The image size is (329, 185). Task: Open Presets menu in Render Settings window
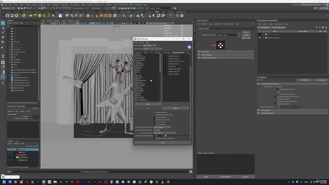pos(141,42)
